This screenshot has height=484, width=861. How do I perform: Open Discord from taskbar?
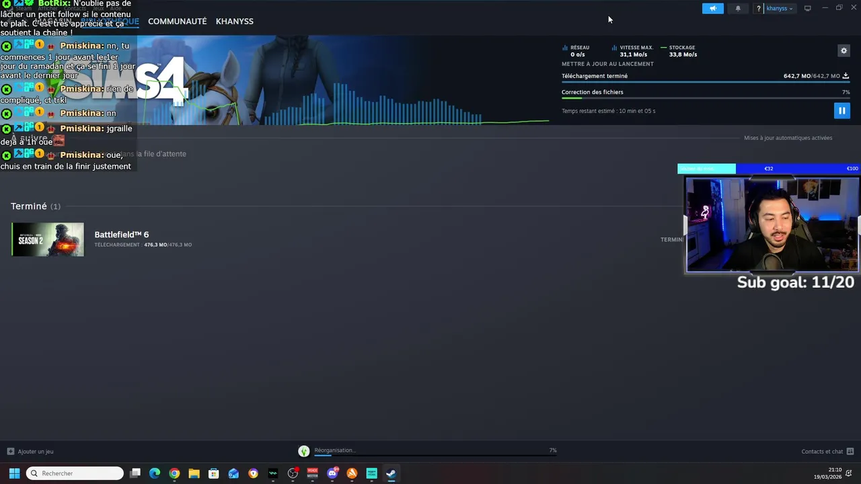(x=332, y=473)
